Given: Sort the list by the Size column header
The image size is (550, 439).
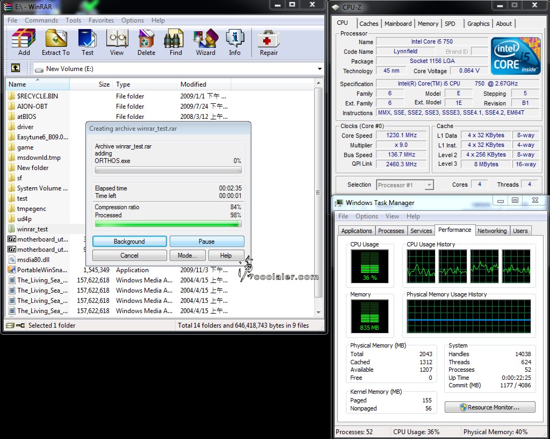Looking at the screenshot, I should point(90,84).
